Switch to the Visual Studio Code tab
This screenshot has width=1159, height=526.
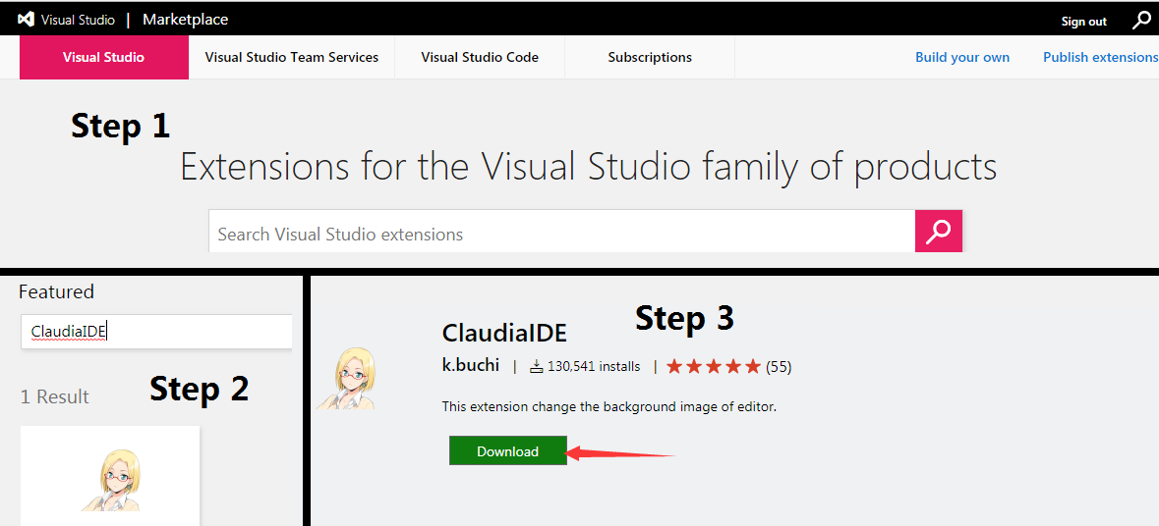click(x=480, y=57)
